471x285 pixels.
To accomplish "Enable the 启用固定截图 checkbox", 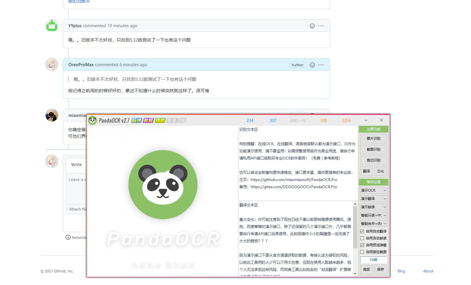I will click(x=362, y=252).
